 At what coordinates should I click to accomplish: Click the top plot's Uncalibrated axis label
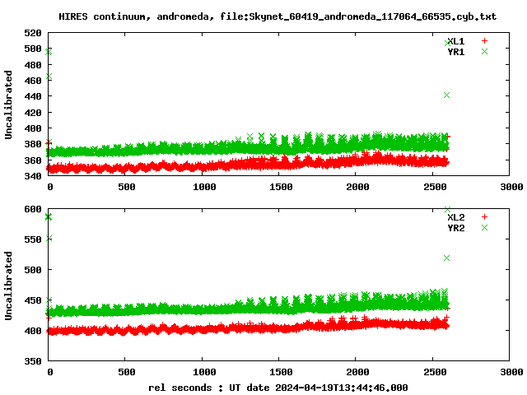tap(8, 105)
